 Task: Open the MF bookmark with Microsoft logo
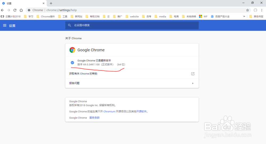[x=203, y=16]
